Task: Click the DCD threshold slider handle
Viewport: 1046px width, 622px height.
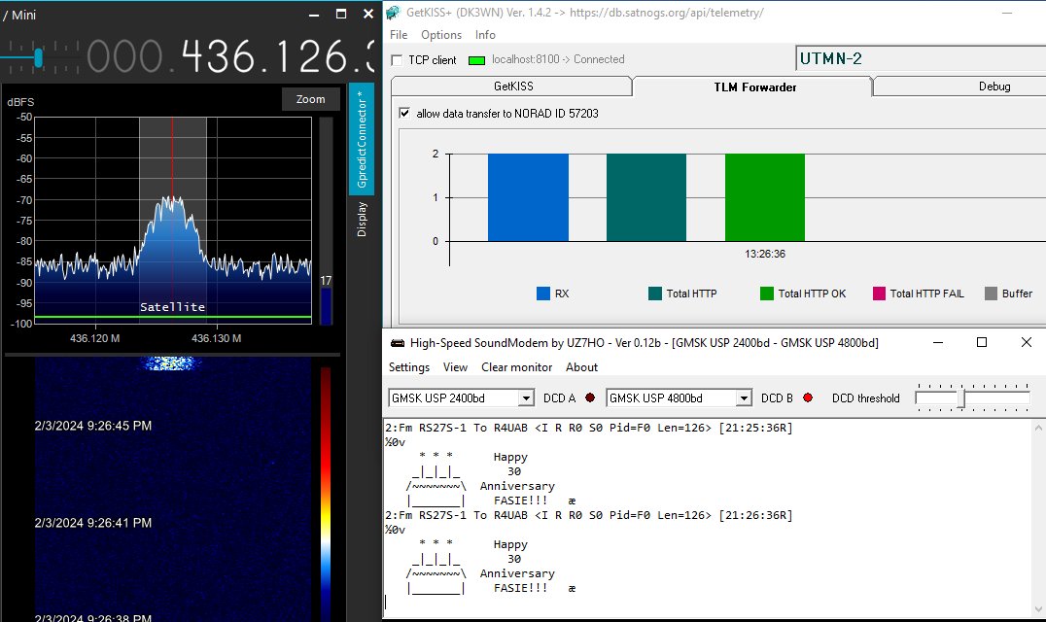Action: pyautogui.click(x=961, y=398)
